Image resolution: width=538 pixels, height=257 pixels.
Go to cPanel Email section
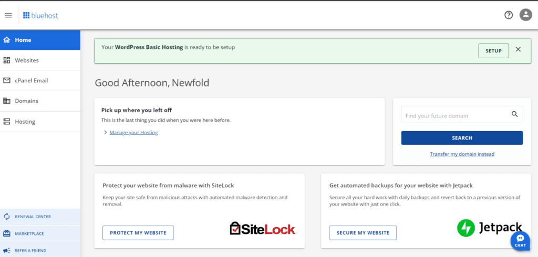coord(40,81)
